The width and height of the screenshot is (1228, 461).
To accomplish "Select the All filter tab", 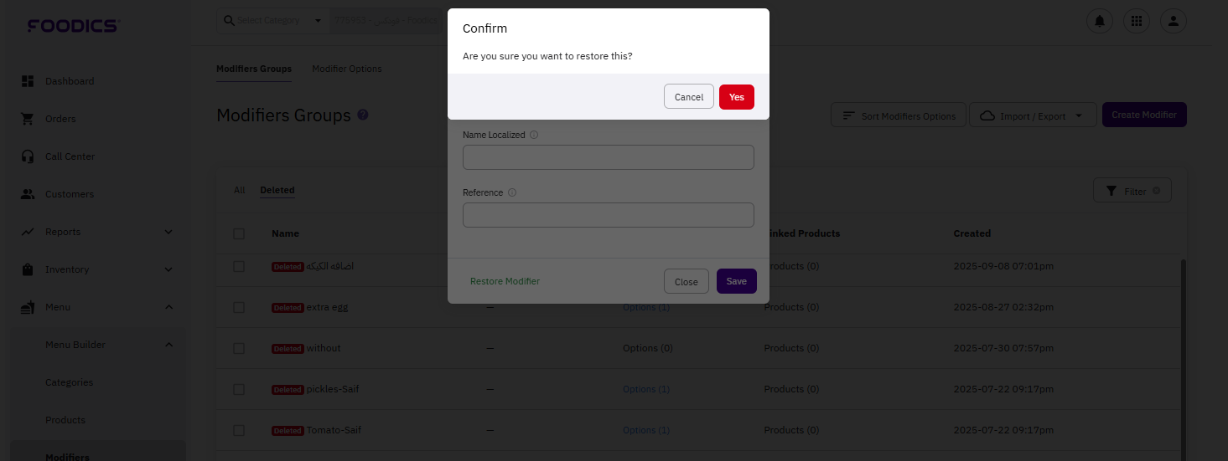I will tap(240, 190).
